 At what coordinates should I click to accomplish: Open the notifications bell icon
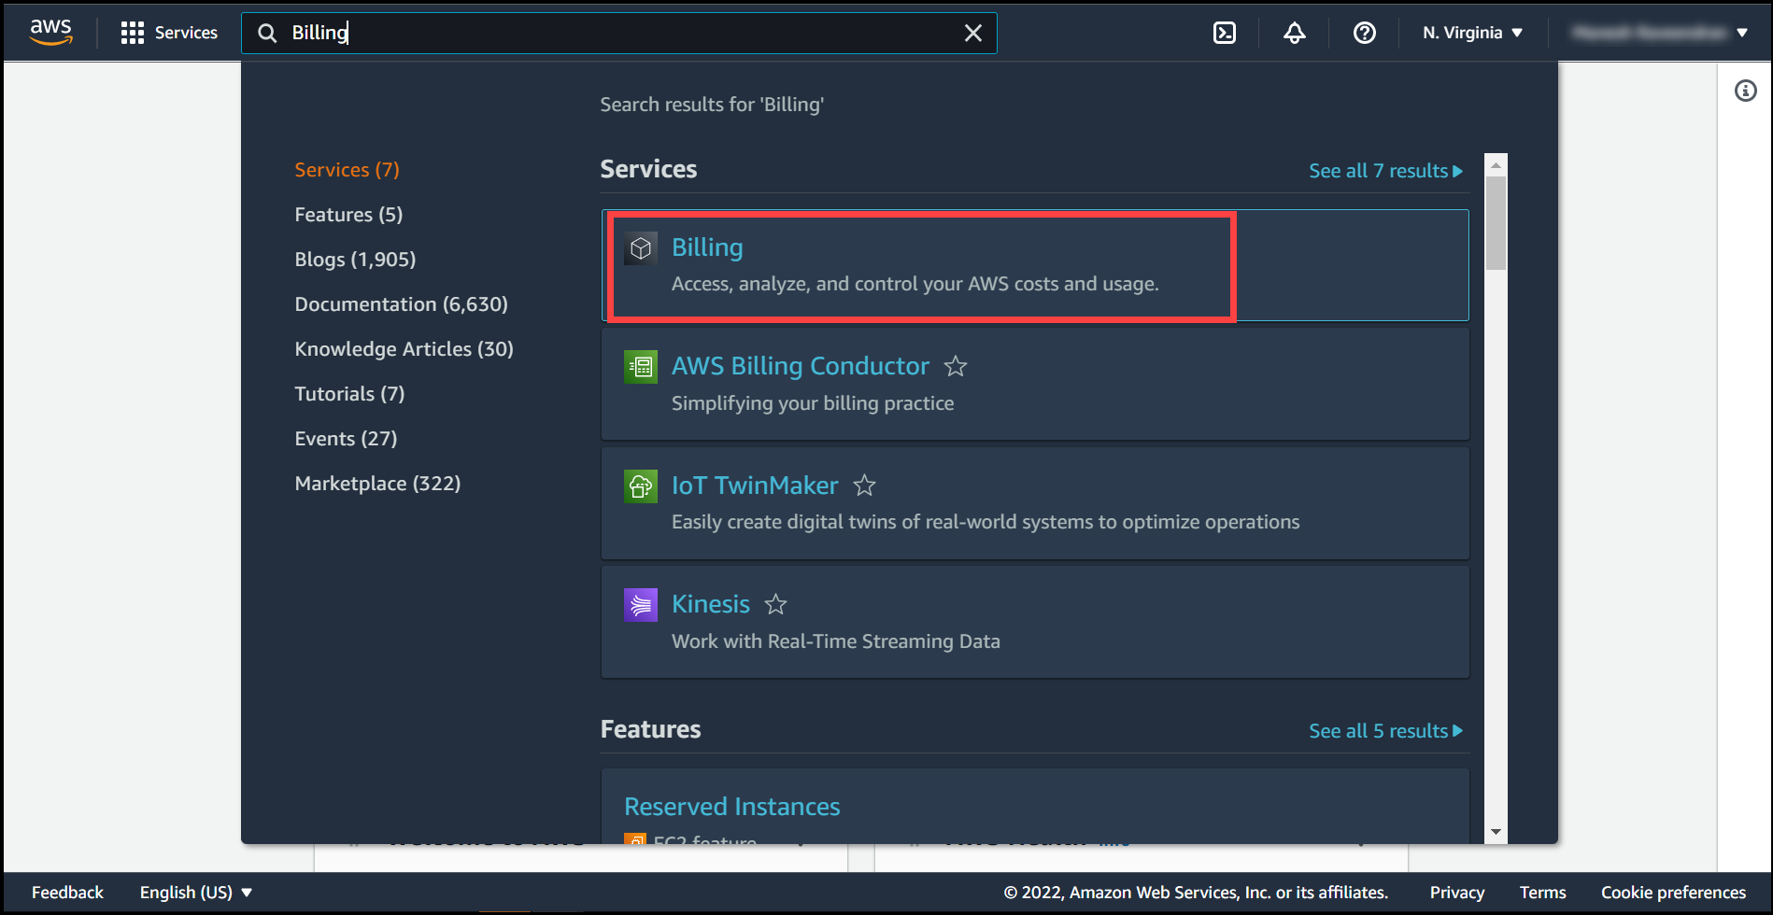point(1295,33)
